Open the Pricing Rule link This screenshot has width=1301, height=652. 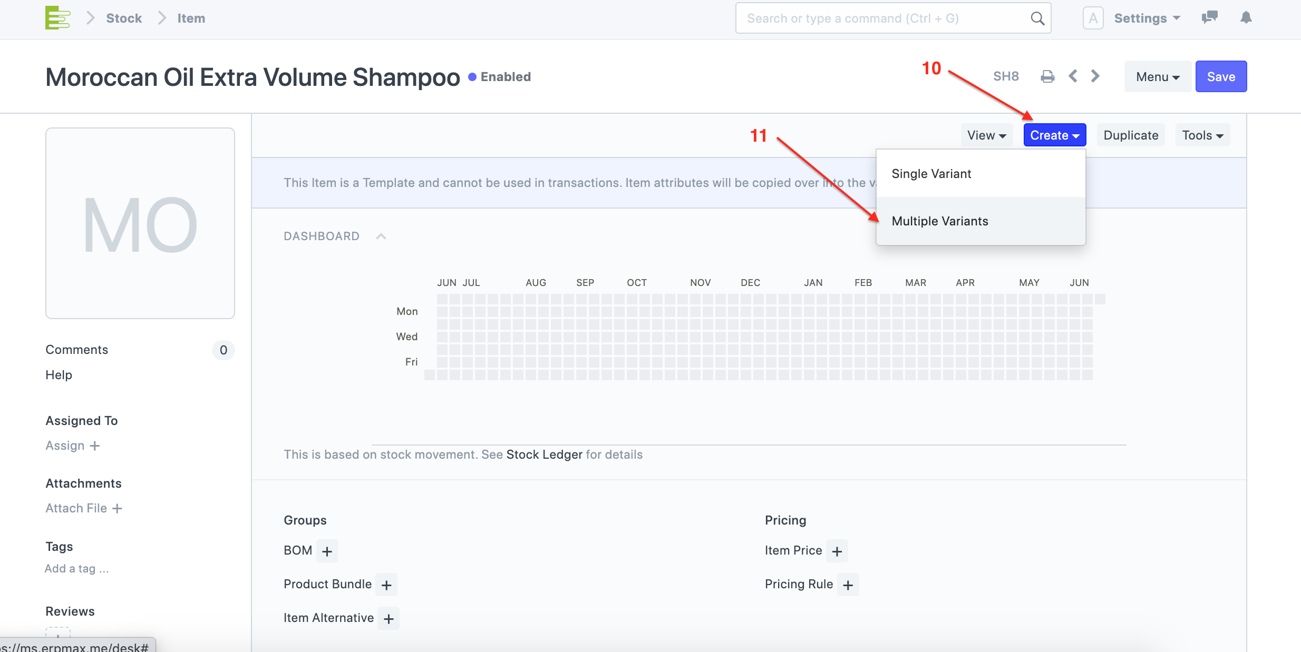tap(799, 584)
